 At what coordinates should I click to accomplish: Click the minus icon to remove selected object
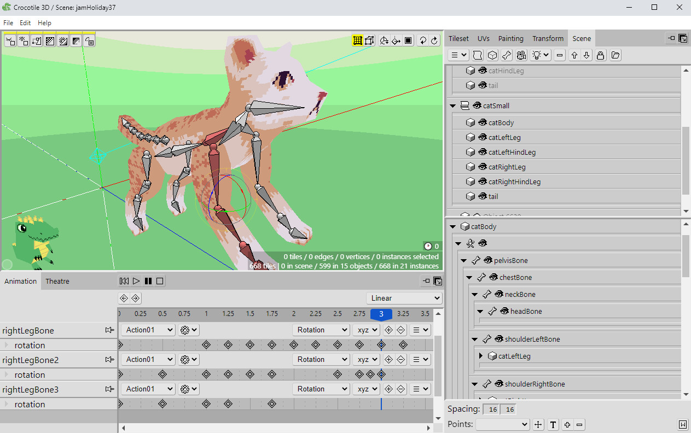559,55
